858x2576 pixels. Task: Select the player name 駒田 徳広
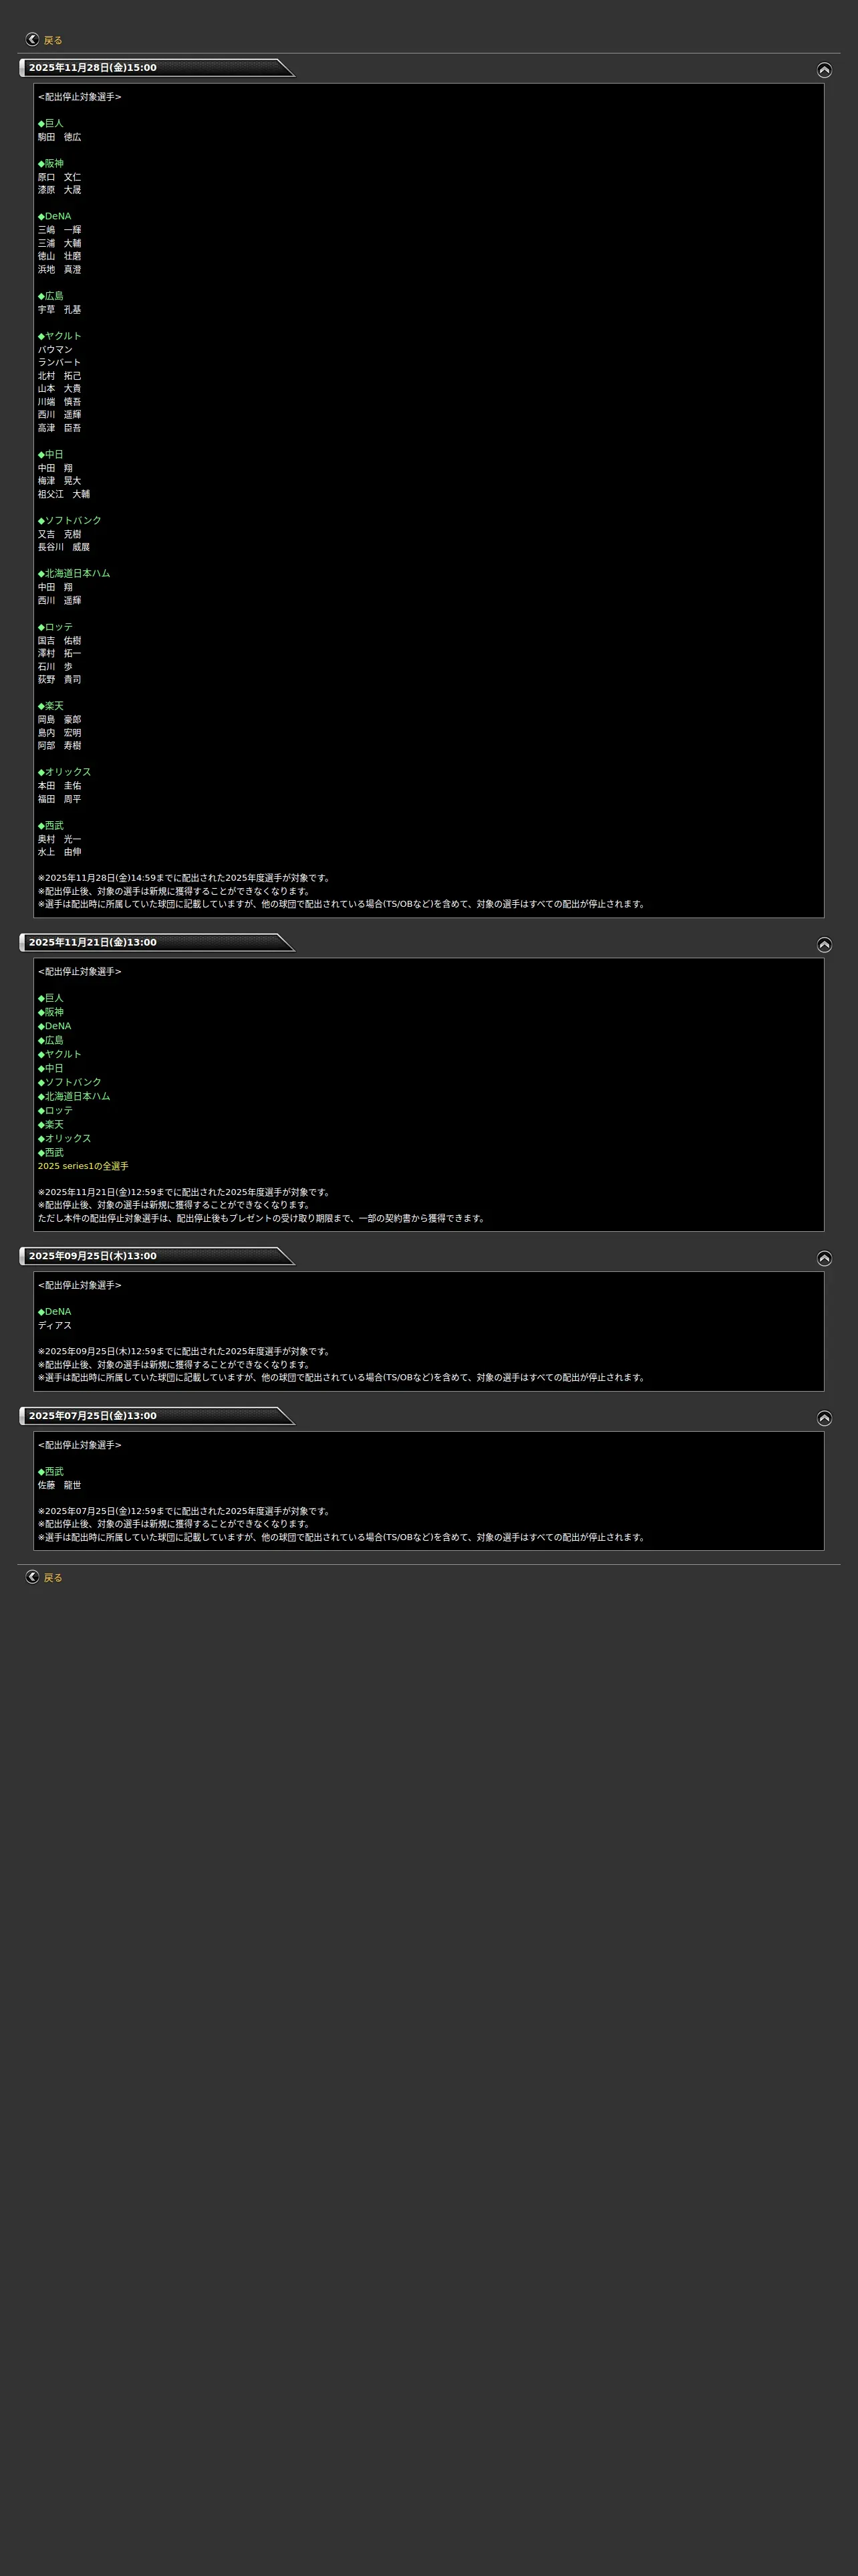pos(60,137)
